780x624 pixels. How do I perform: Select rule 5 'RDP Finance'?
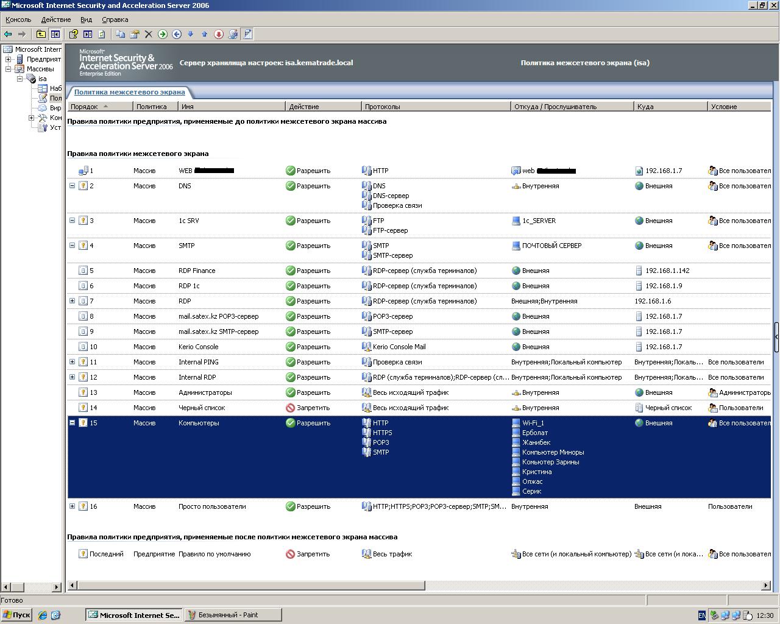coord(419,271)
